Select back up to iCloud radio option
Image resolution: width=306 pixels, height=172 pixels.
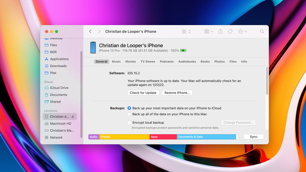[129, 108]
